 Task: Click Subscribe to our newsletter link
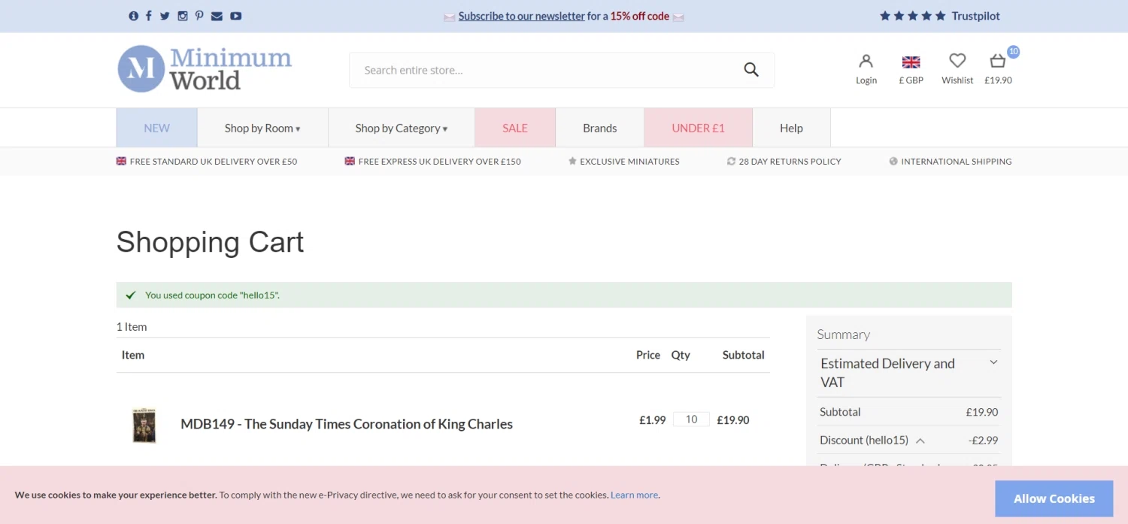tap(521, 16)
